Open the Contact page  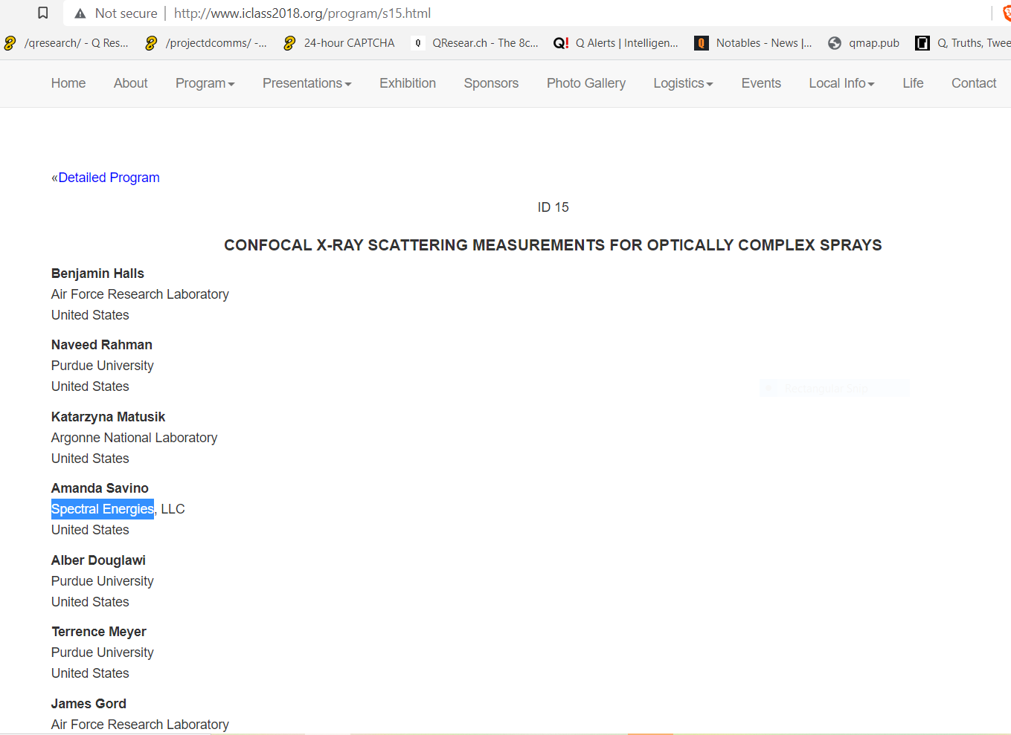coord(974,83)
